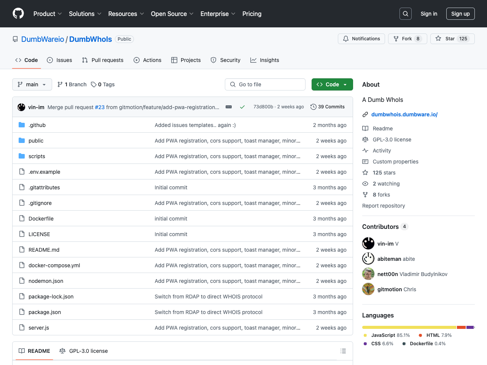Star the repository

pyautogui.click(x=452, y=39)
